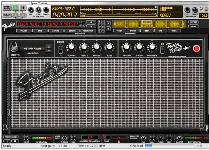Turn the metronome TEMPO knob

[x=195, y=10]
